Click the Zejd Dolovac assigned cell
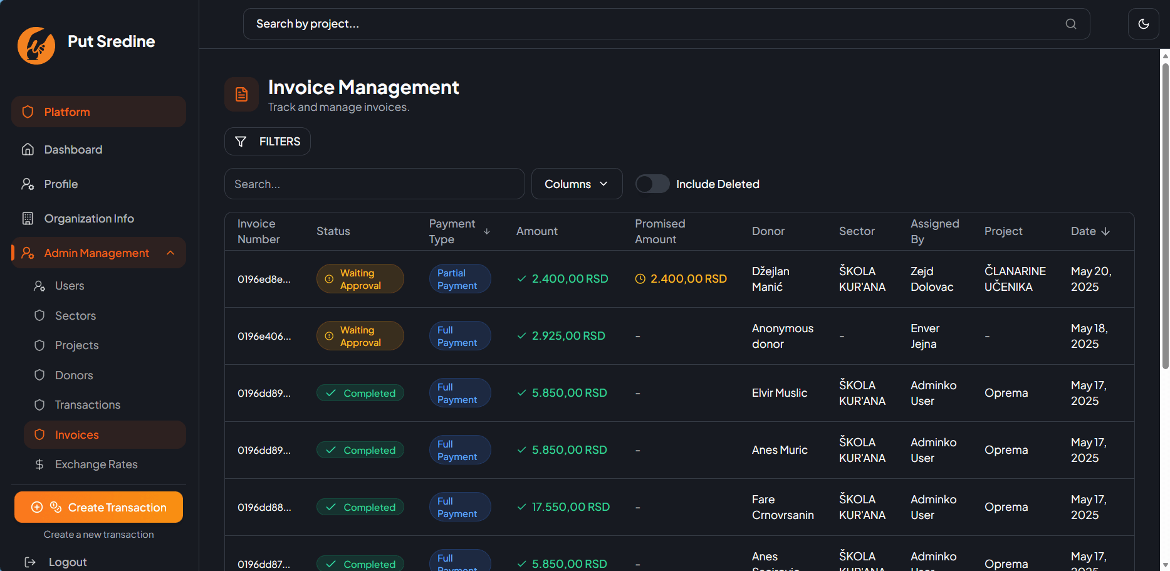This screenshot has height=571, width=1170. click(x=932, y=279)
